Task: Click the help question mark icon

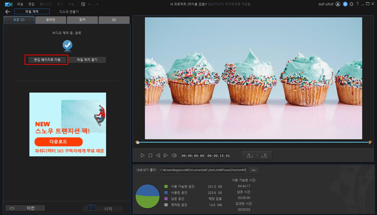Action: pyautogui.click(x=357, y=4)
